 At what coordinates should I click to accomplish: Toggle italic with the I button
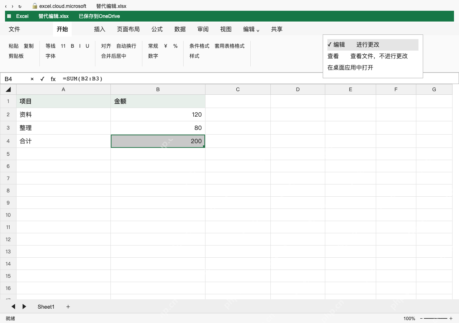coord(80,46)
